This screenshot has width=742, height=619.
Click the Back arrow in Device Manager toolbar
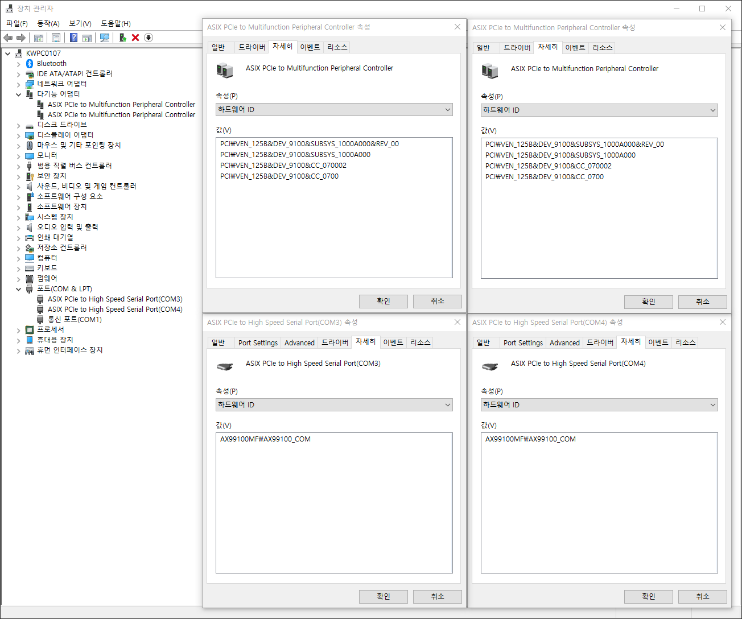(x=8, y=38)
